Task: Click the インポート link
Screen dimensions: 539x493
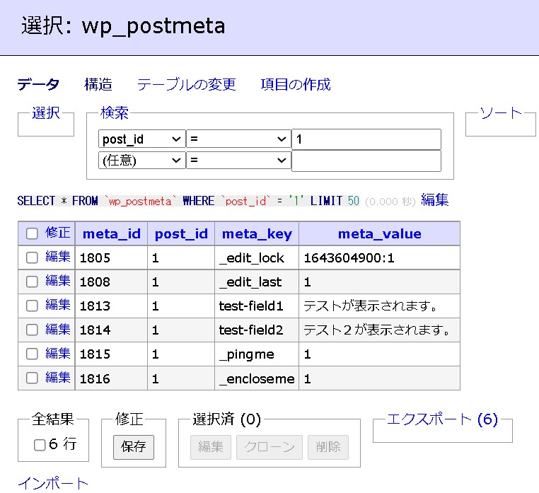Action: coord(53,484)
